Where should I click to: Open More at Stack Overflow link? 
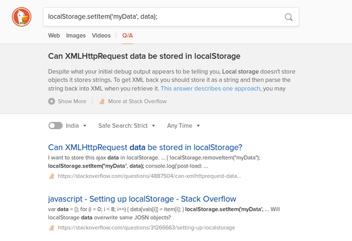[137, 102]
